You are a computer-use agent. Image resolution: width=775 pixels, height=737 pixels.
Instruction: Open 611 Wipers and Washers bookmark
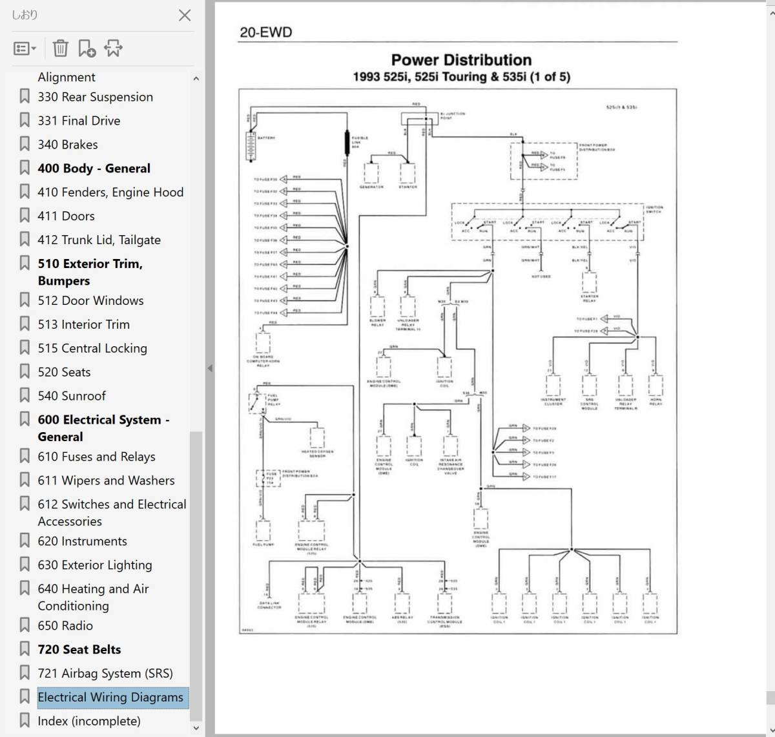click(106, 481)
